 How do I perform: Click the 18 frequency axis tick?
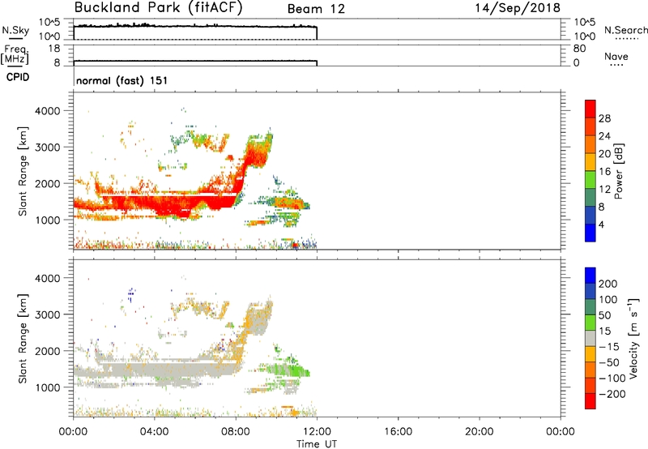click(x=54, y=49)
